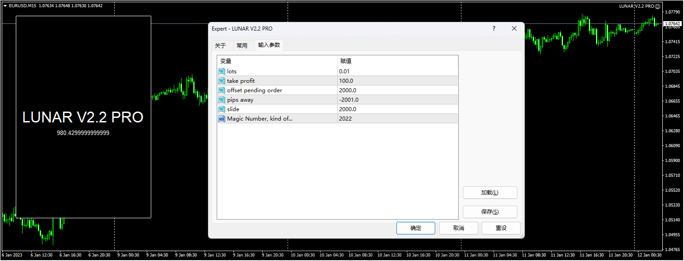Click the offset pending order icon
The image size is (684, 261).
click(x=221, y=90)
